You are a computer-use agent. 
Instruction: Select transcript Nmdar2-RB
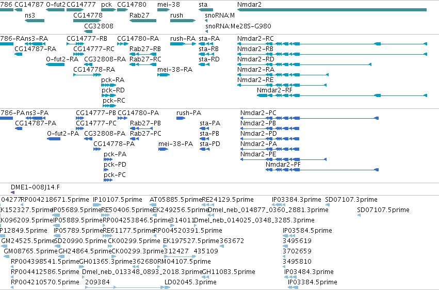tap(255, 49)
